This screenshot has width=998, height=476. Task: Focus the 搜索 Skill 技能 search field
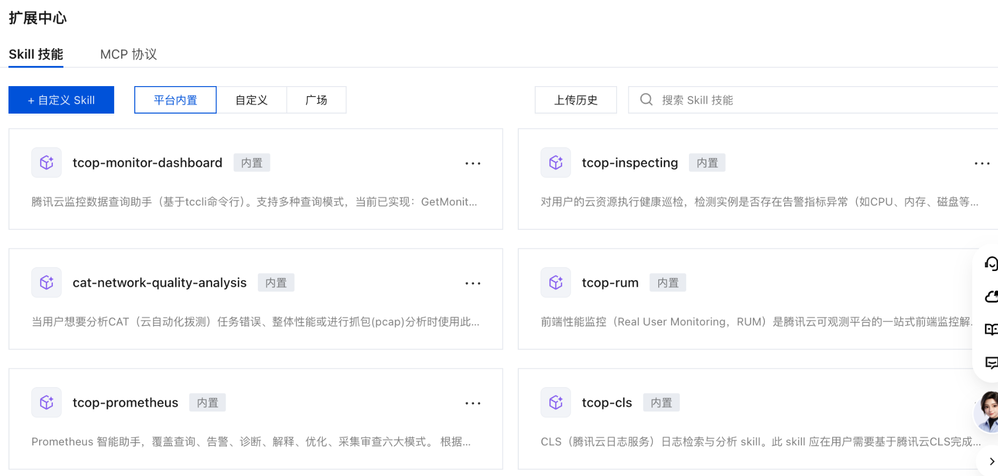813,100
